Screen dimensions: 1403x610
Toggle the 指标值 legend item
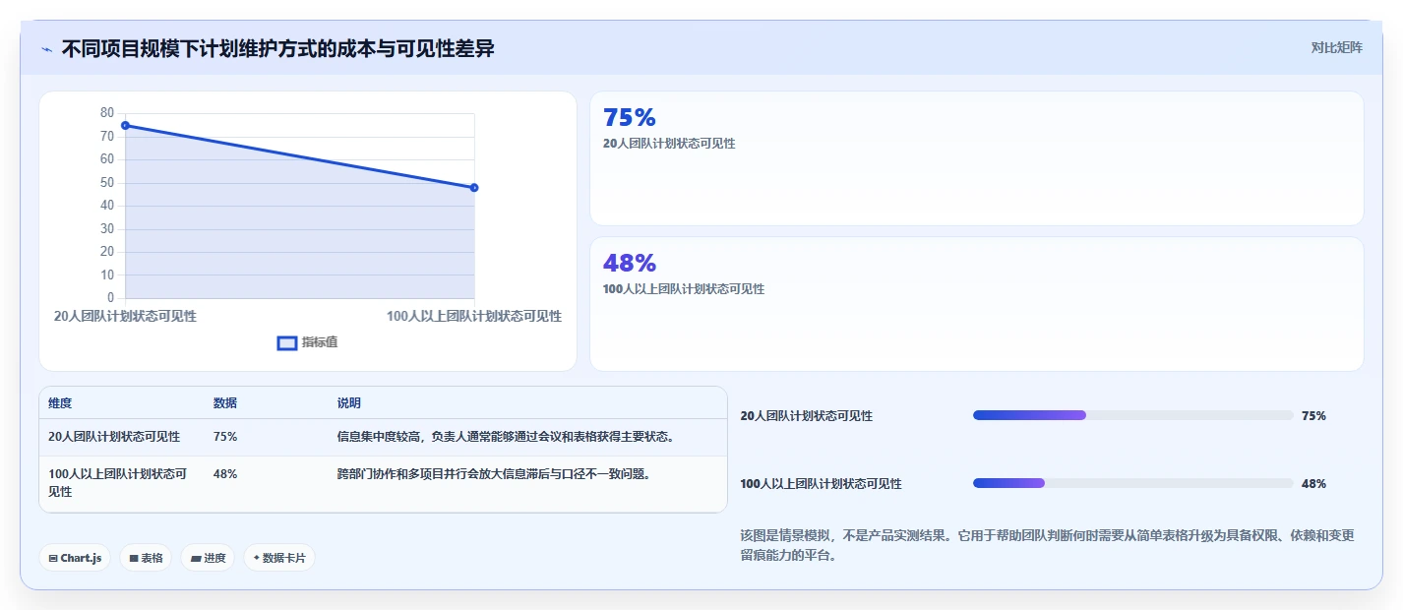point(308,342)
